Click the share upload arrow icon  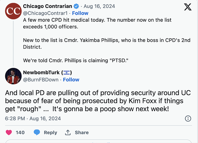(x=68, y=132)
